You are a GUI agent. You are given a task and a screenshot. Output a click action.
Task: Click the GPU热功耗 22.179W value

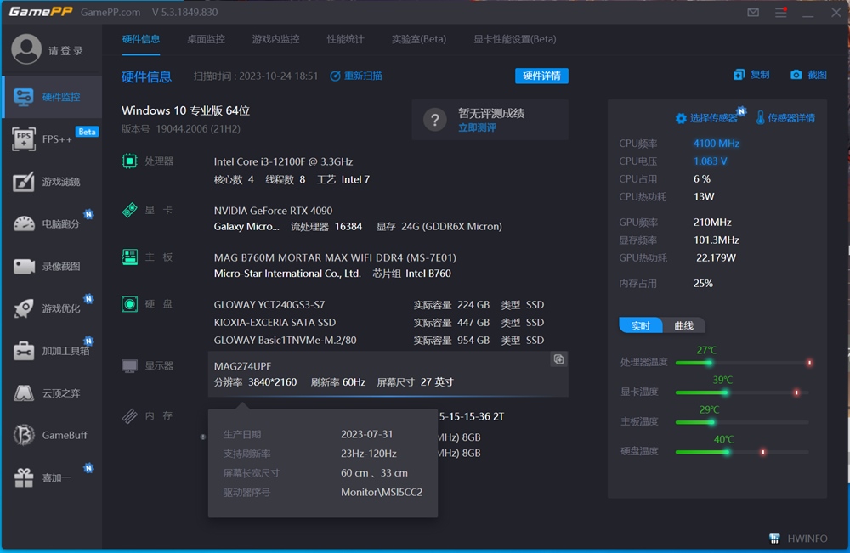click(716, 258)
